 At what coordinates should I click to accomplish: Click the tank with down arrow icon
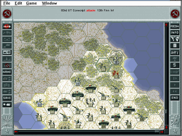point(175,59)
